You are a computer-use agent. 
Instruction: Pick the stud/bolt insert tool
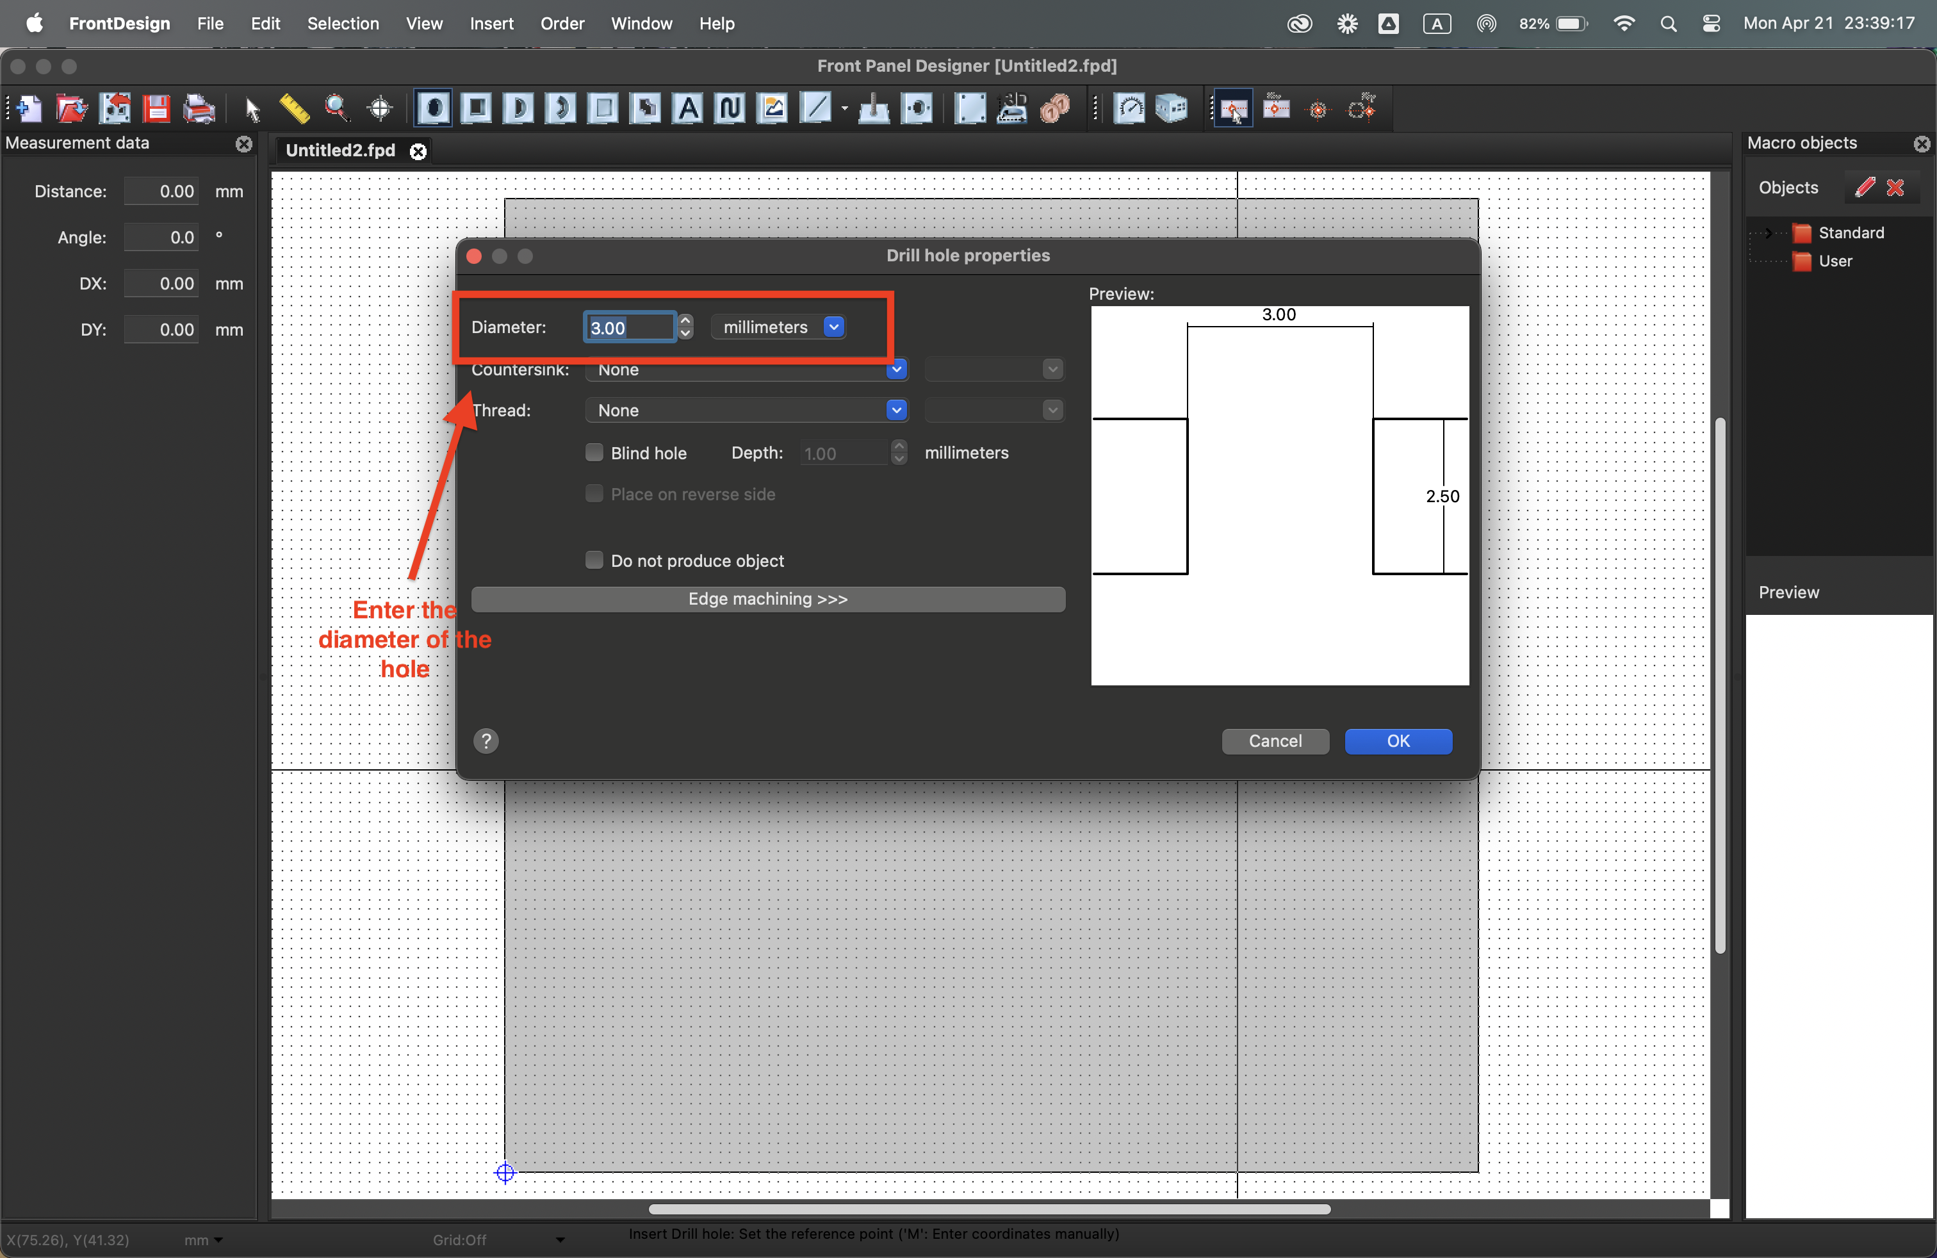click(874, 108)
